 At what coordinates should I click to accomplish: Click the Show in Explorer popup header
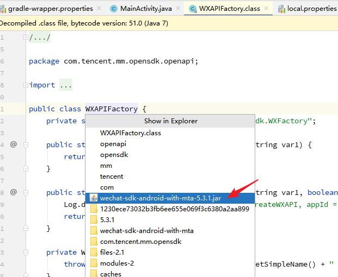tap(170, 121)
